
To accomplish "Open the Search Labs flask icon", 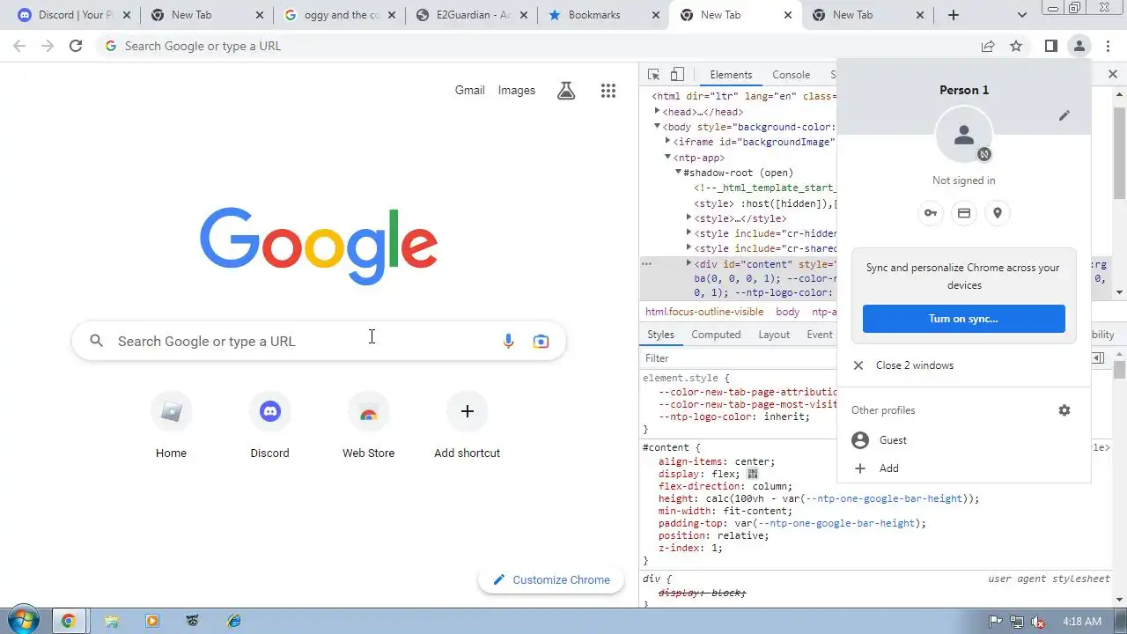I will point(566,90).
